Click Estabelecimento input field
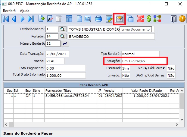The image size is (187, 137). coord(52,29)
